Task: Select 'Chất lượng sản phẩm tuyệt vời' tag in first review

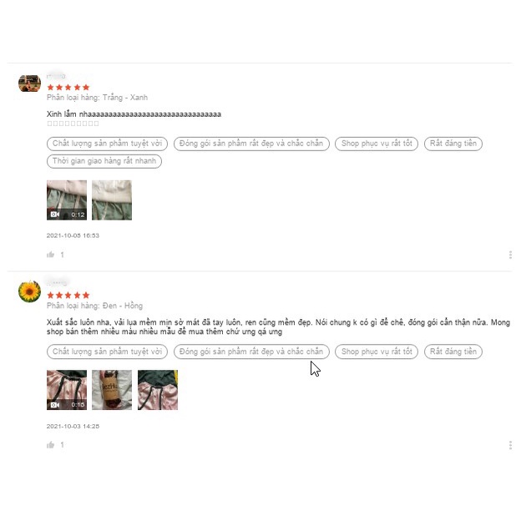Action: [x=107, y=144]
